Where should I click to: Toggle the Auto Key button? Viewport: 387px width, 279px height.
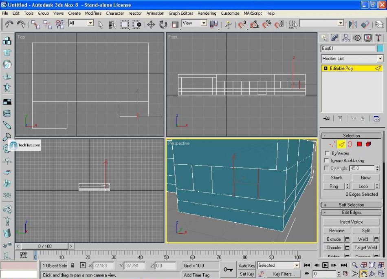[x=246, y=266]
